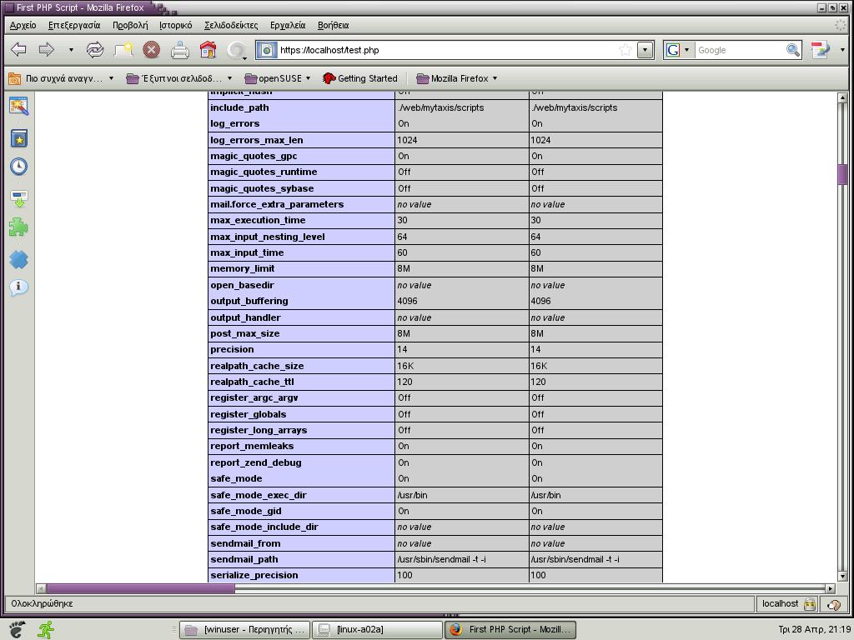Stop loading with the red X icon

click(x=152, y=50)
